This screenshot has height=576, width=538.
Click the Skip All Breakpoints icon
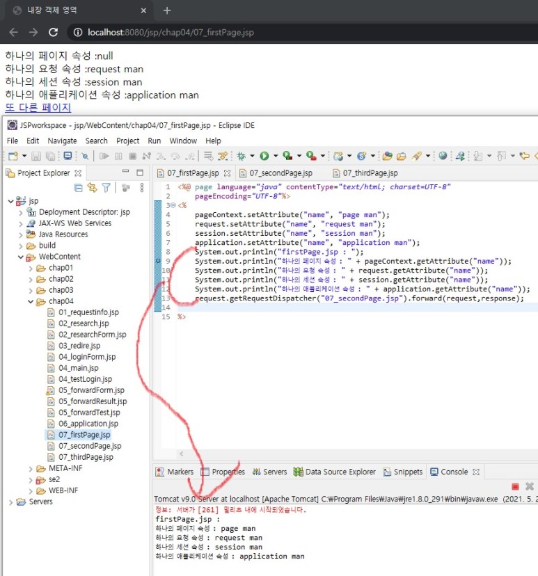click(x=85, y=156)
